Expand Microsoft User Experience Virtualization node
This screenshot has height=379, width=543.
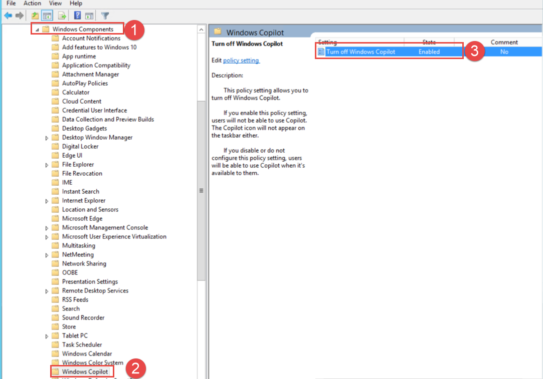(x=47, y=237)
